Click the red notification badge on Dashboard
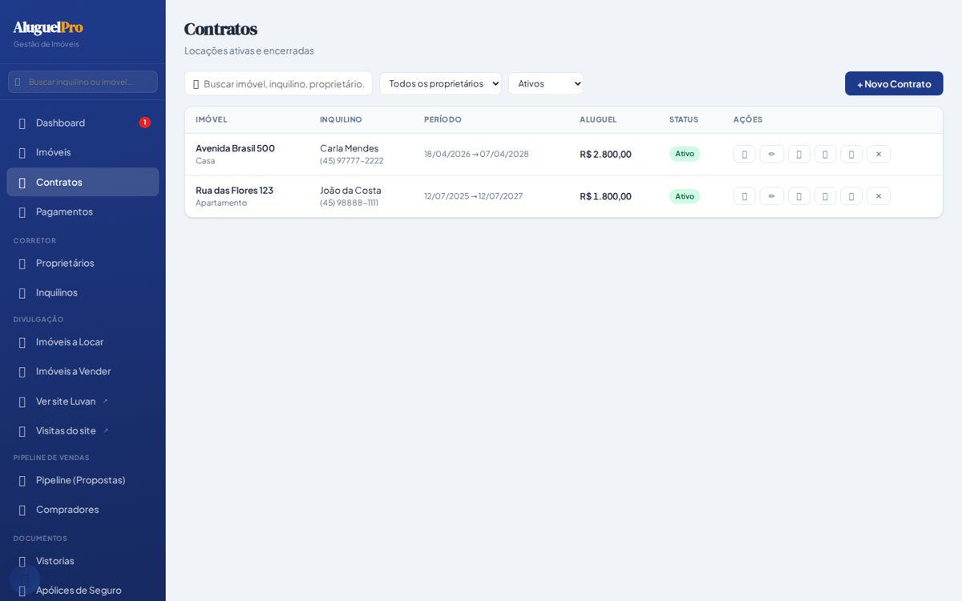The height and width of the screenshot is (601, 962). click(145, 123)
